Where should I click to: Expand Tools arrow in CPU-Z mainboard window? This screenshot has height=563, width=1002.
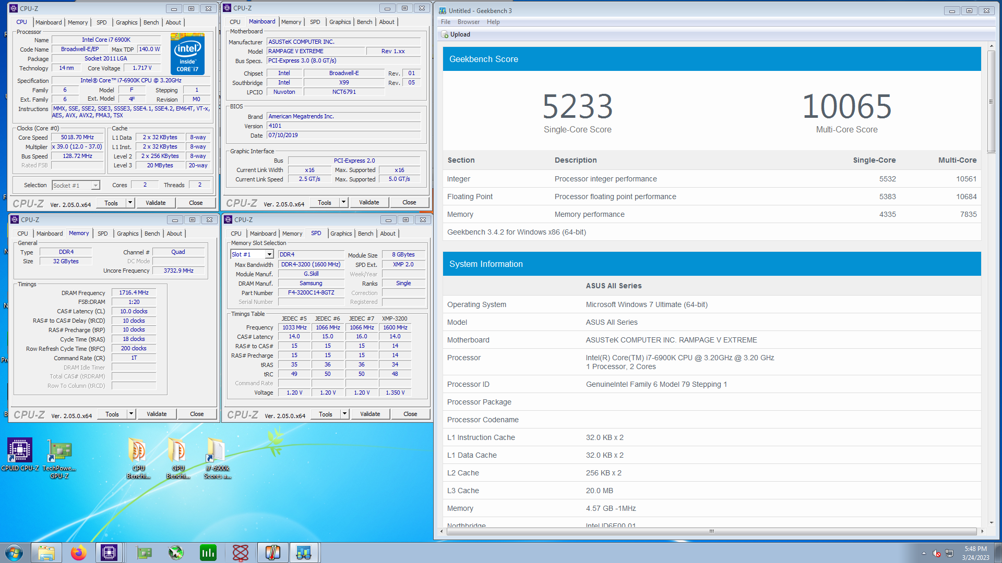tap(343, 202)
